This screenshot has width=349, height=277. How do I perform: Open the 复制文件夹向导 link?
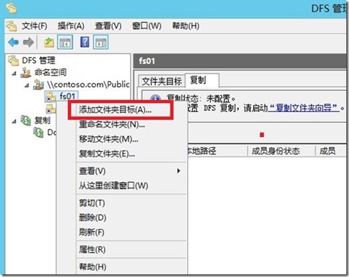coord(304,108)
